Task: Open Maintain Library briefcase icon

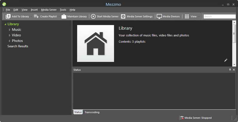Action: pyautogui.click(x=64, y=16)
